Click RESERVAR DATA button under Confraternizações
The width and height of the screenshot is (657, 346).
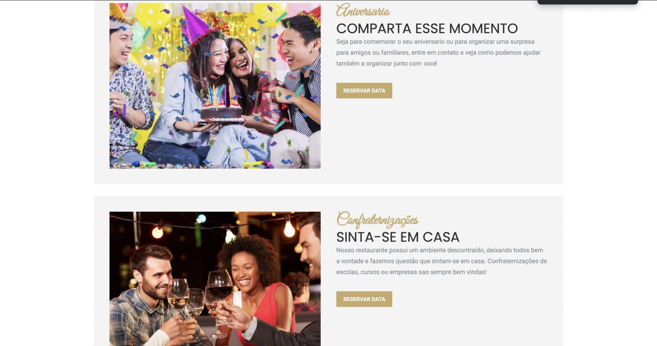364,299
